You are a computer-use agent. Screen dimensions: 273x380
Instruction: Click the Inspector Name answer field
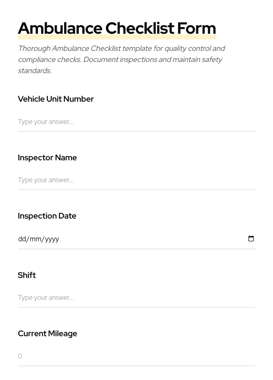(111, 180)
